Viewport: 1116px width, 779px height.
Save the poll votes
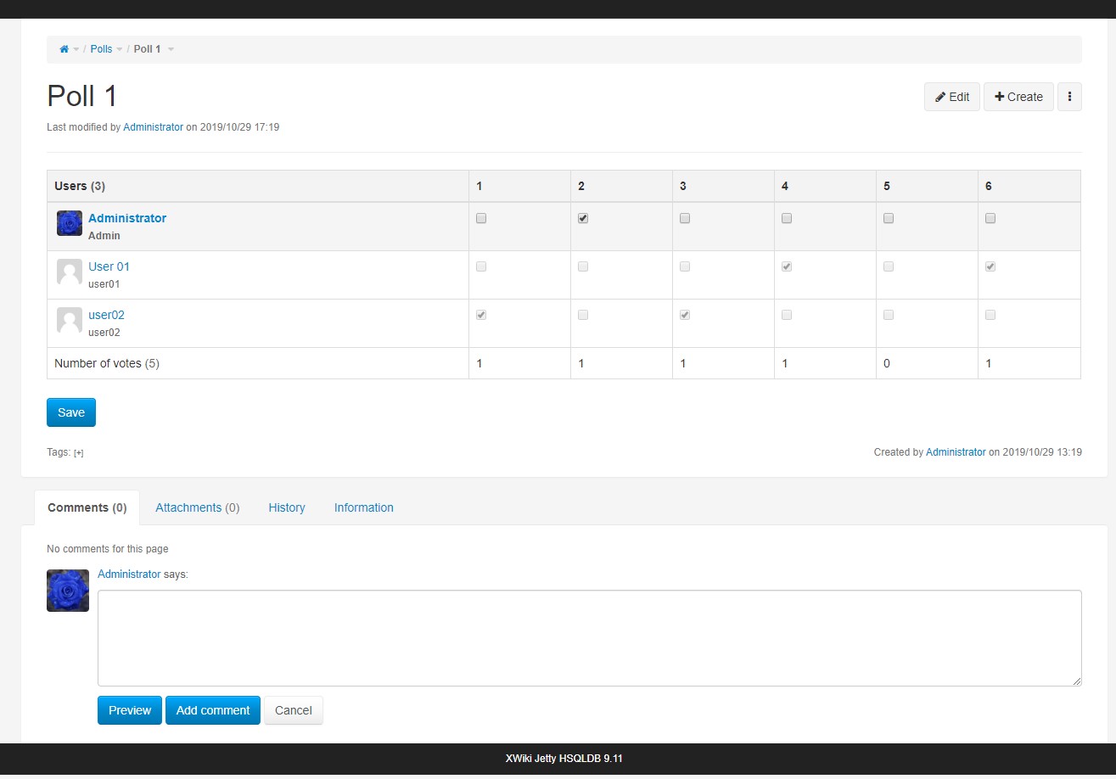tap(70, 412)
